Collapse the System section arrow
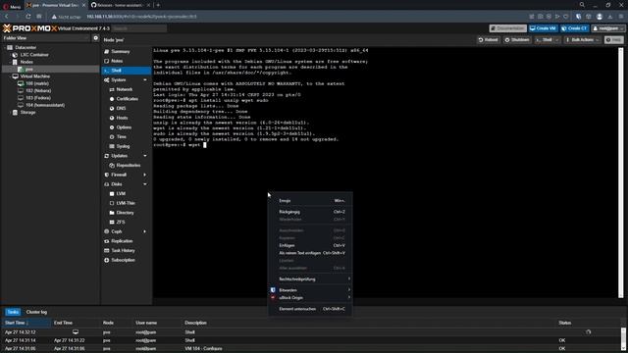628x353 pixels. (x=145, y=80)
